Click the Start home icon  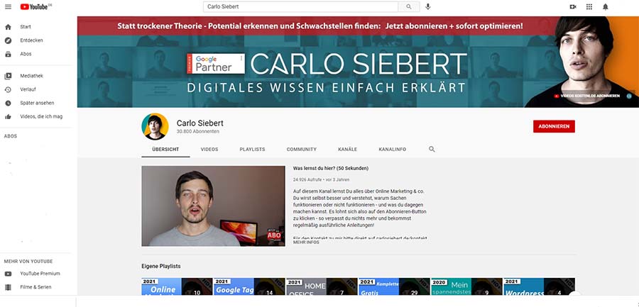coord(8,27)
